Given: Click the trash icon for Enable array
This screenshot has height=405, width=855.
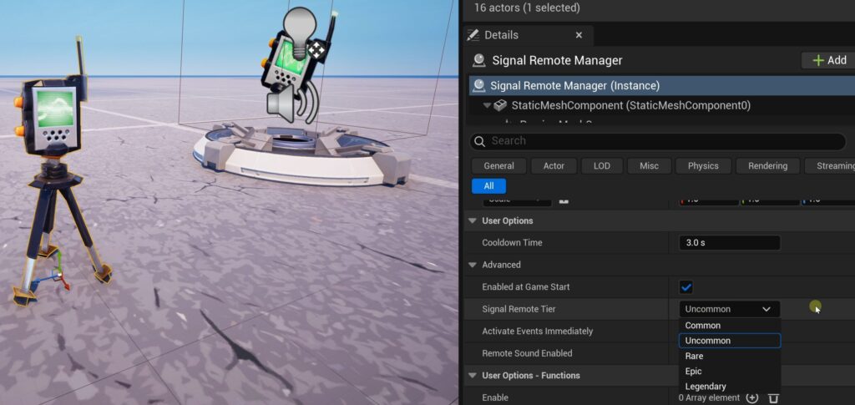Looking at the screenshot, I should (773, 398).
